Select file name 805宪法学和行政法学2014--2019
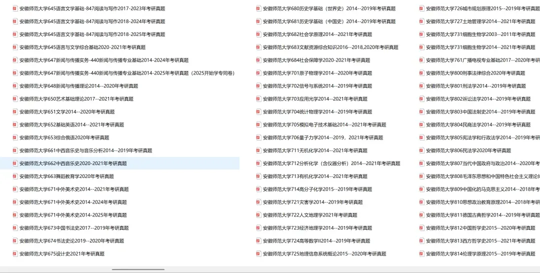Image resolution: width=540 pixels, height=273 pixels. coord(483,137)
